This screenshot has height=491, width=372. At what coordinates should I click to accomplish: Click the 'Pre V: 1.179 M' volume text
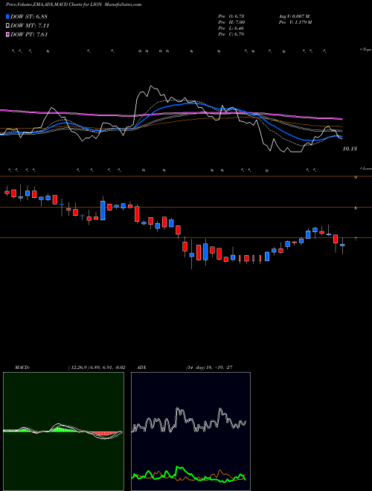[295, 22]
